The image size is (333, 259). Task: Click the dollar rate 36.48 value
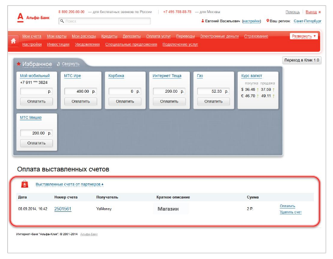point(250,90)
